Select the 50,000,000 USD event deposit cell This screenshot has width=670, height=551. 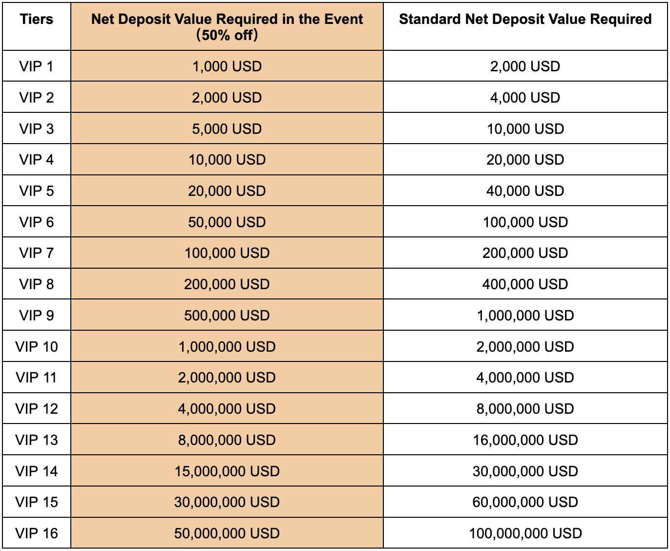click(x=227, y=533)
